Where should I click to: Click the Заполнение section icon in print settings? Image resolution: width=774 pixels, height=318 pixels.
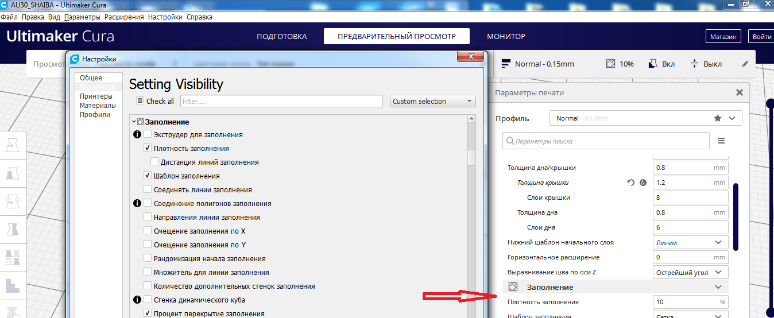[x=513, y=286]
